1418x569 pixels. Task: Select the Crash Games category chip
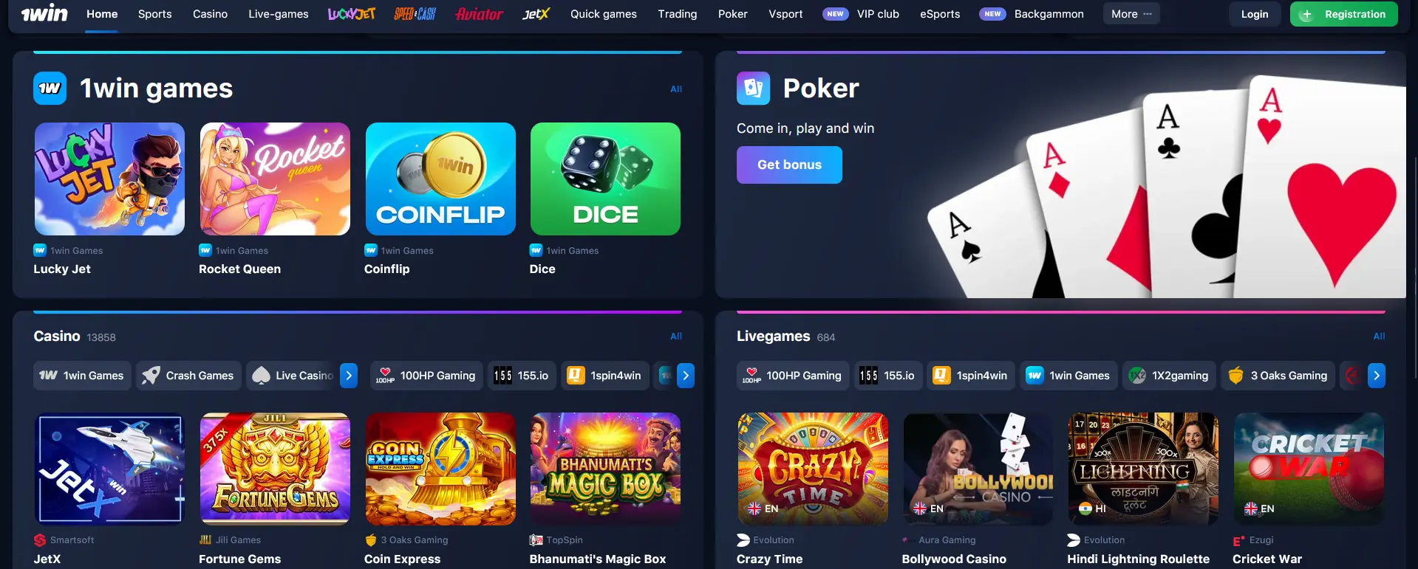coord(188,376)
